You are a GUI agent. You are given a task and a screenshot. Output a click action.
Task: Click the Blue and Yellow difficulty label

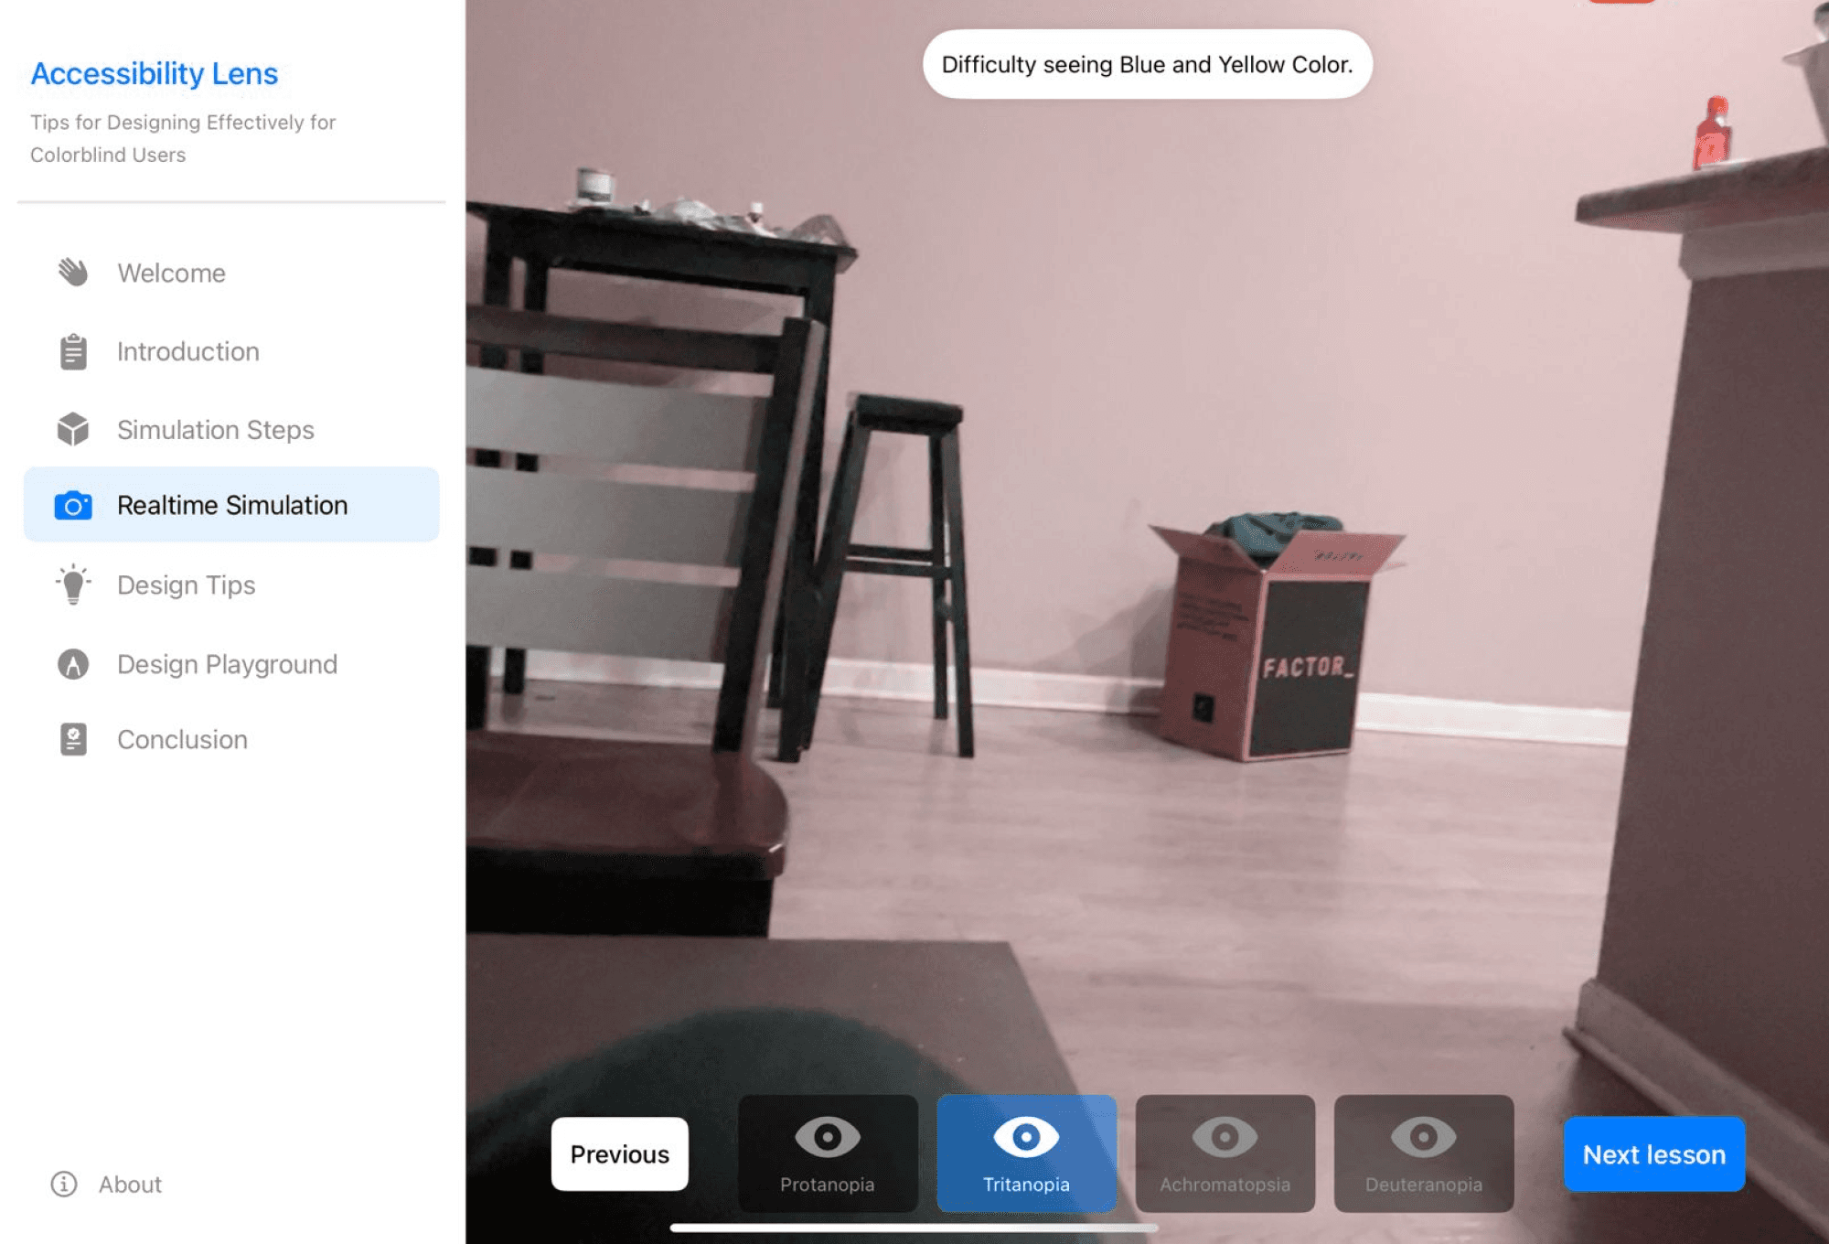click(x=1147, y=65)
